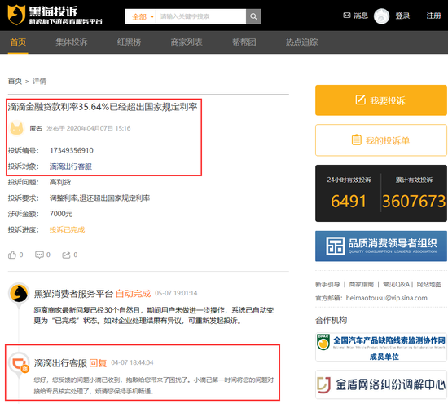
Task: Click the 我的投诉单 button
Action: point(381,140)
